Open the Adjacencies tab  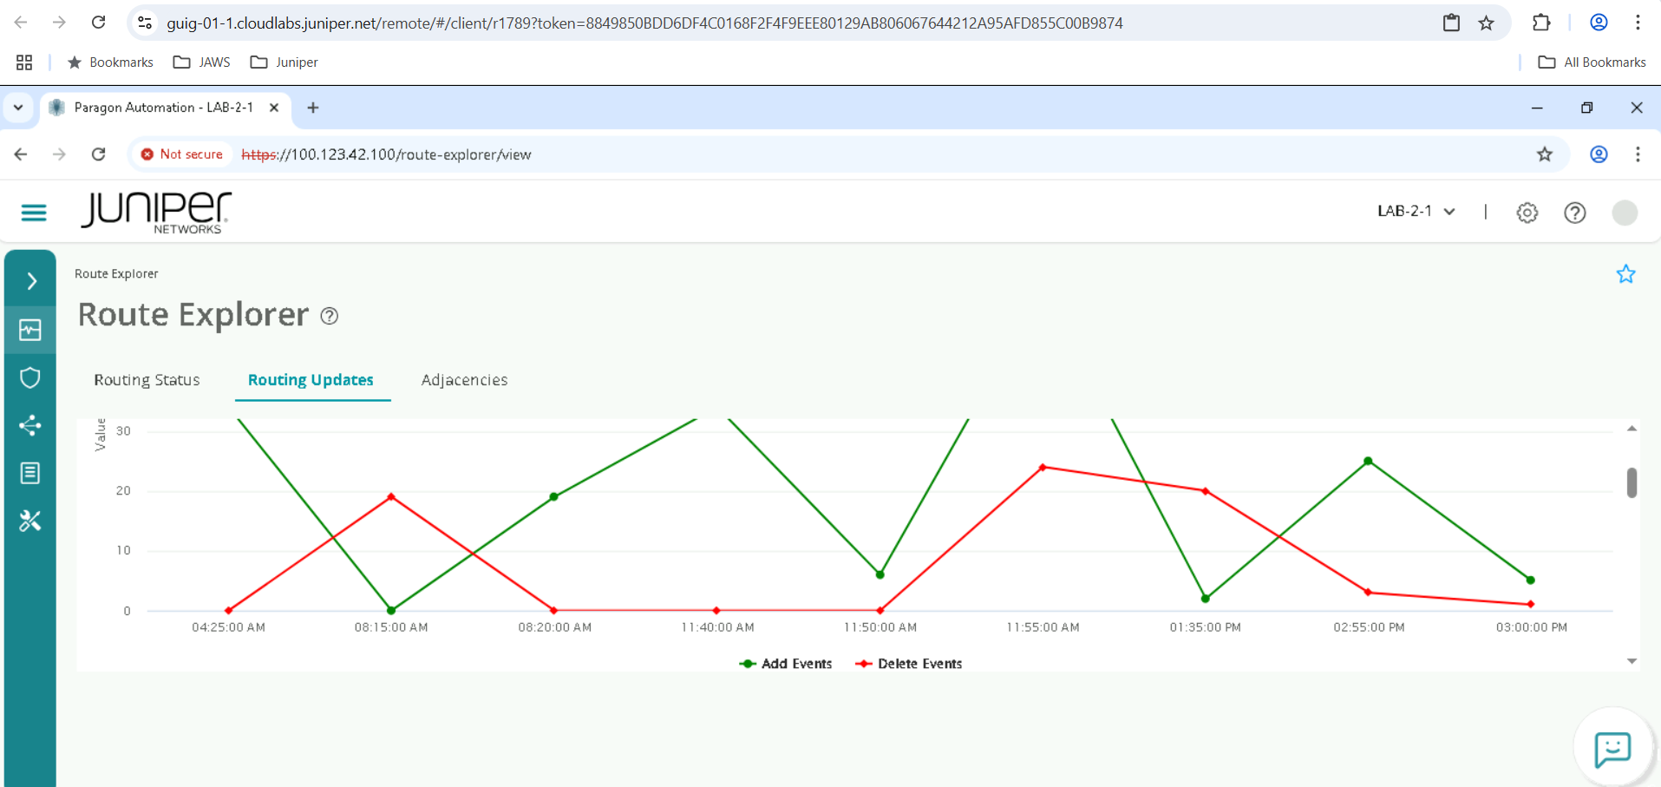click(x=463, y=380)
